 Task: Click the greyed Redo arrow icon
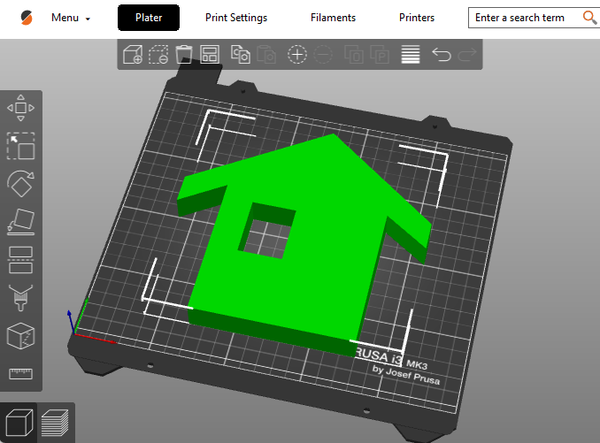(467, 55)
